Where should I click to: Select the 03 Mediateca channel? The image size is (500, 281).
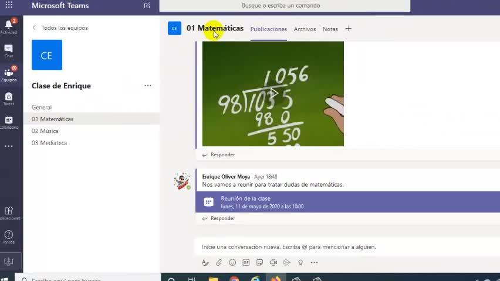(92, 143)
